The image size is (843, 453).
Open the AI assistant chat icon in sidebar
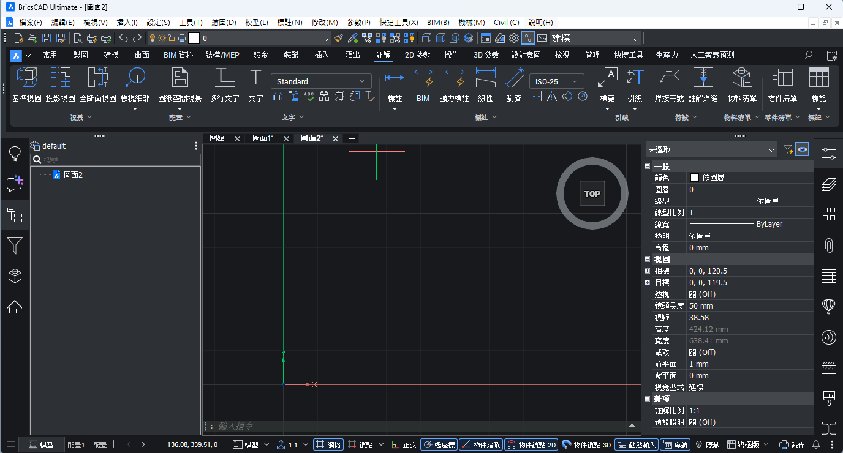[15, 184]
